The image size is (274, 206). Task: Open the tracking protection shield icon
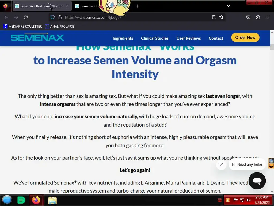tap(53, 17)
